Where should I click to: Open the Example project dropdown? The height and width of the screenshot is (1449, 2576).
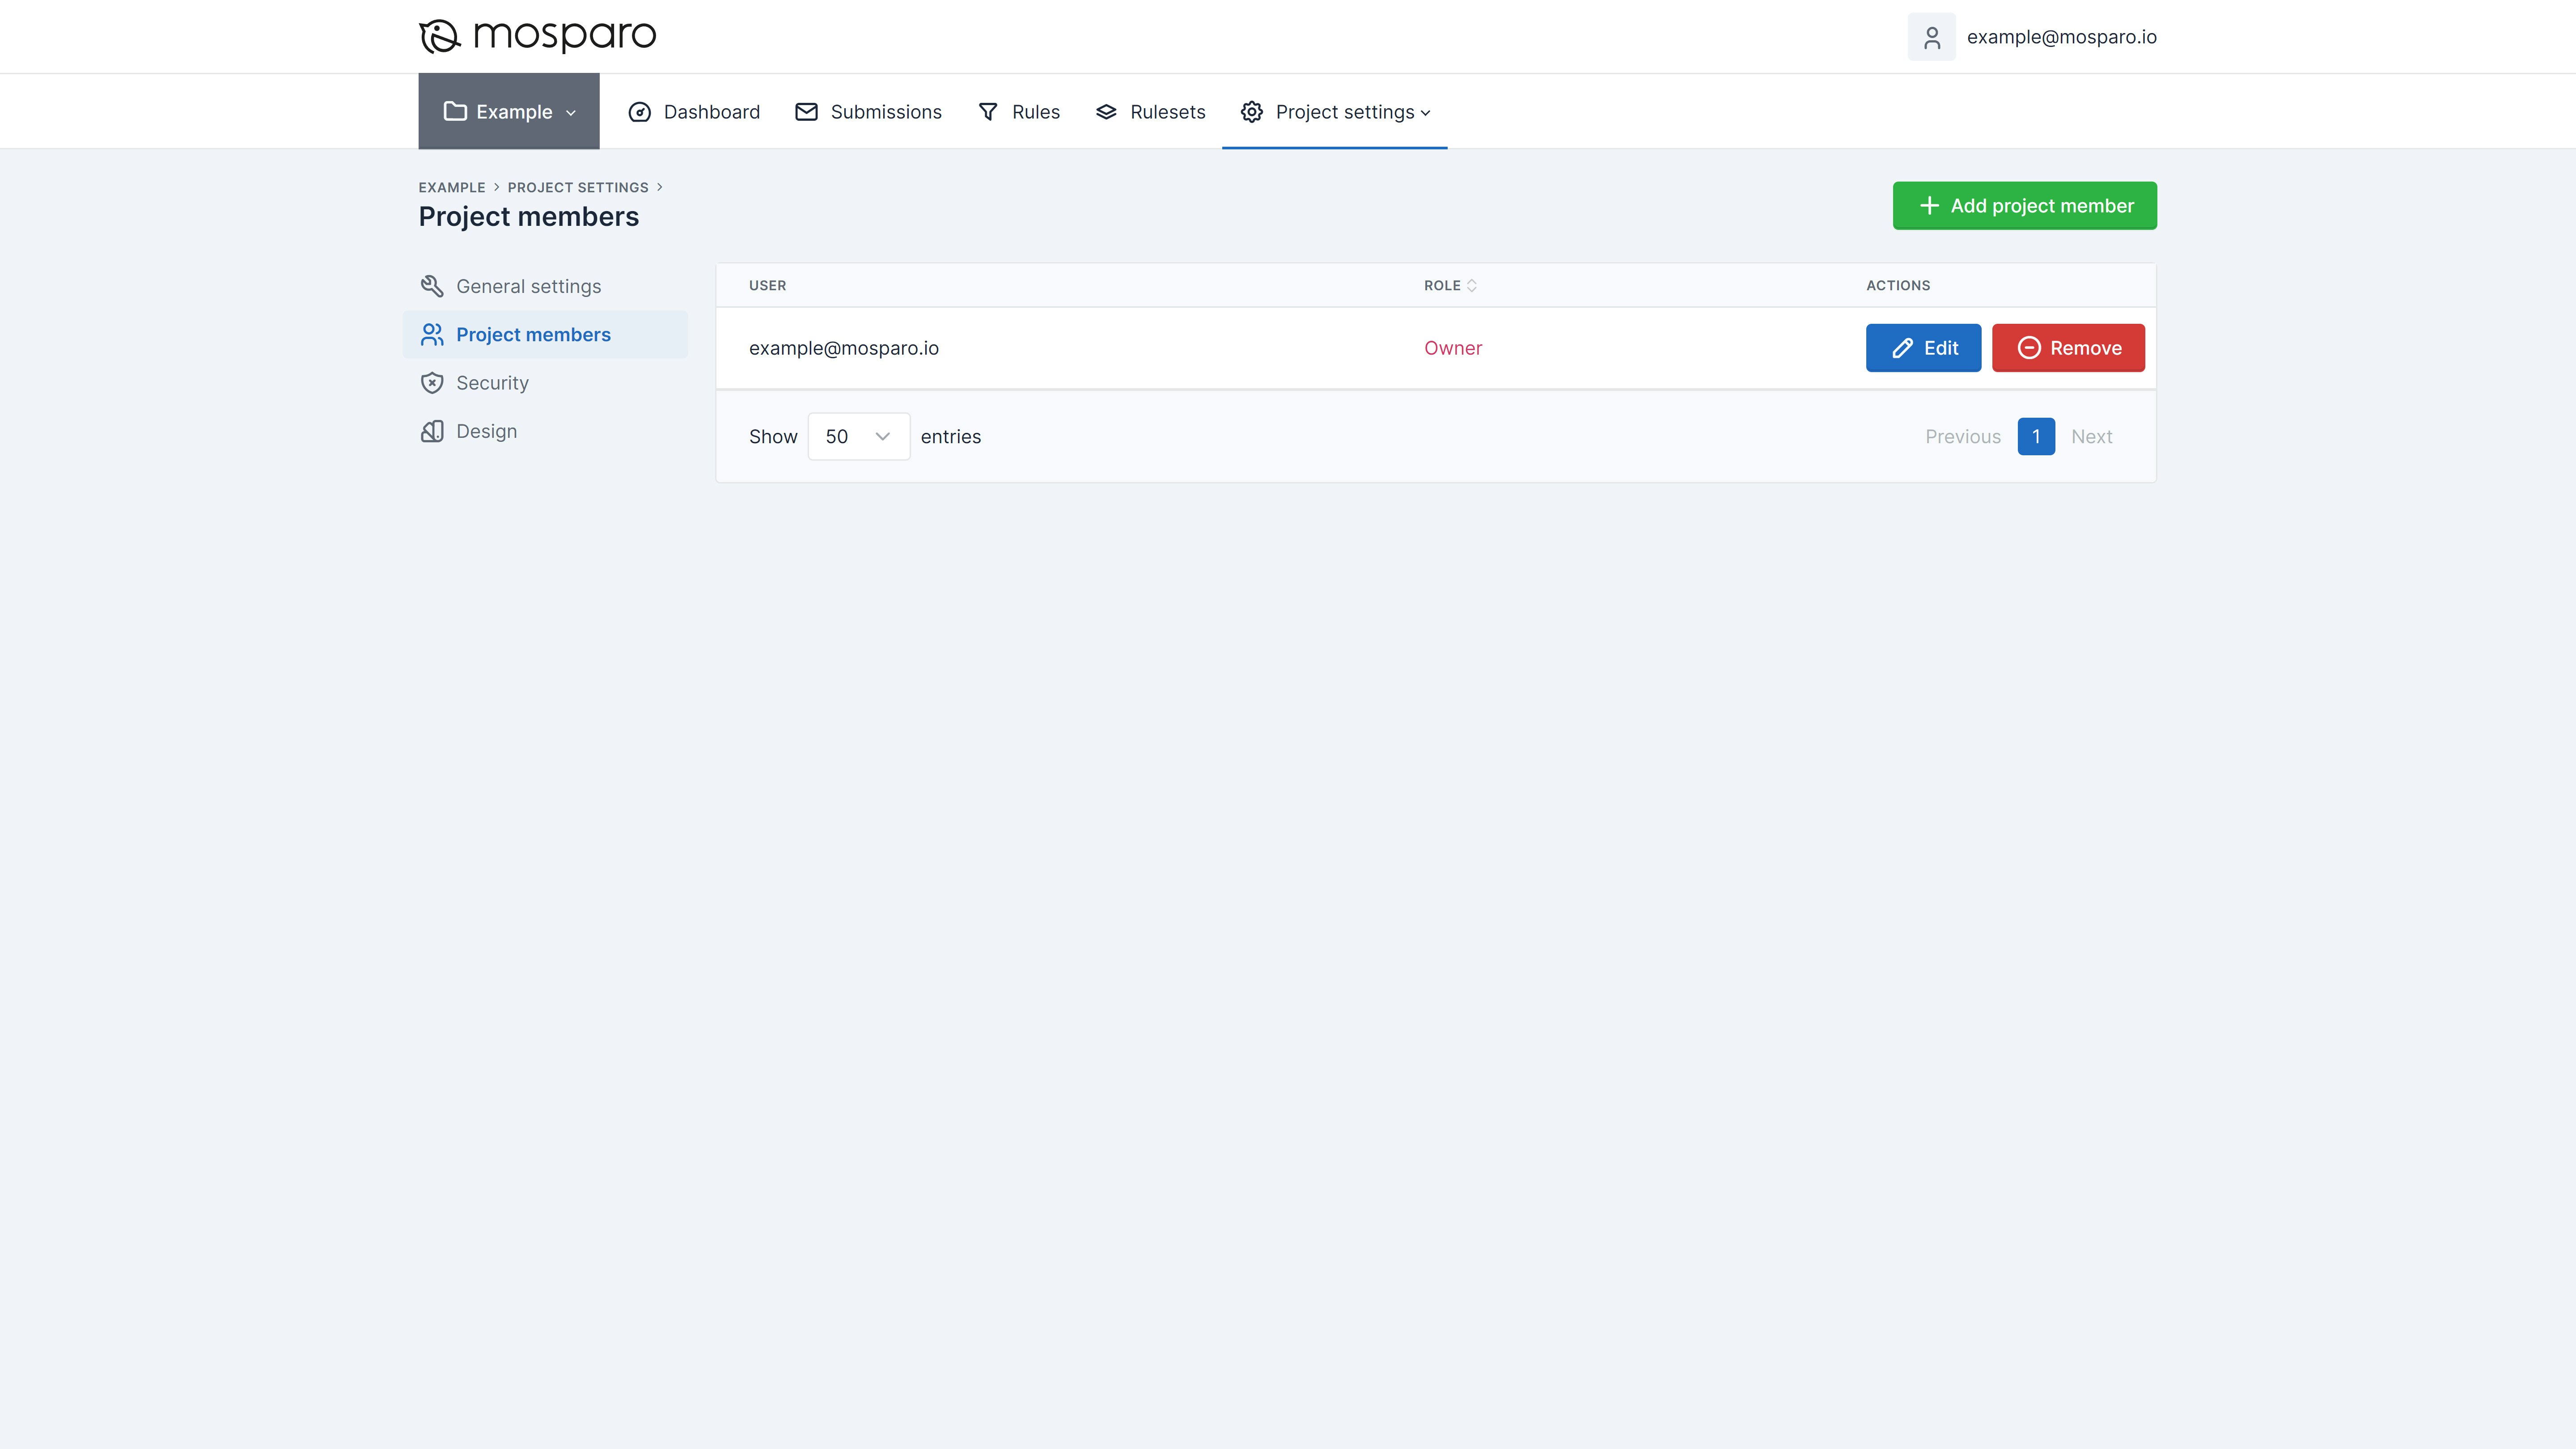[509, 111]
